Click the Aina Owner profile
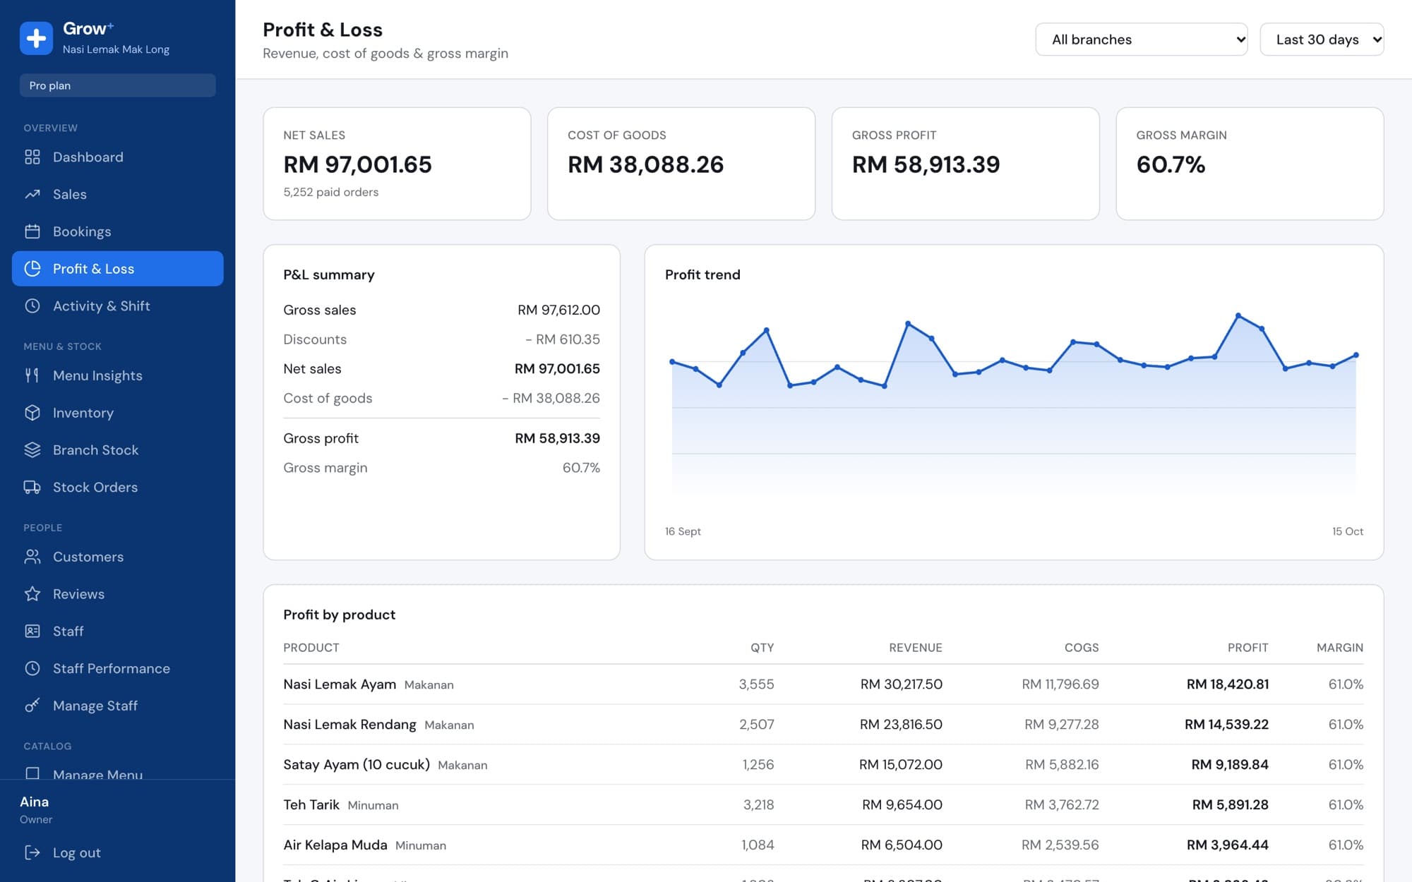Viewport: 1412px width, 882px height. coord(36,809)
